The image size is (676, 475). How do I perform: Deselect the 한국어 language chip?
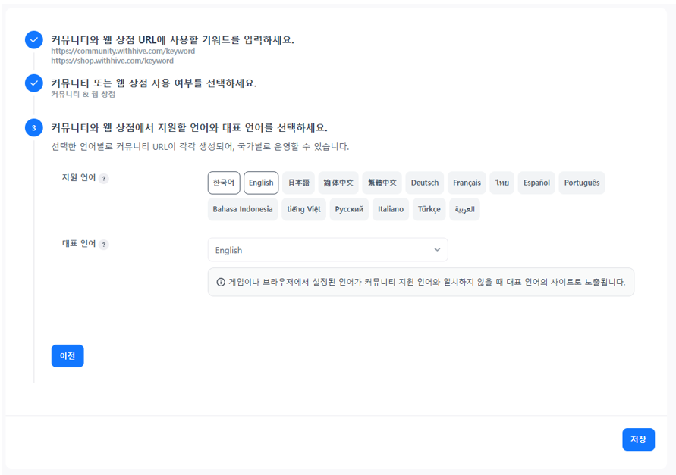click(x=224, y=183)
